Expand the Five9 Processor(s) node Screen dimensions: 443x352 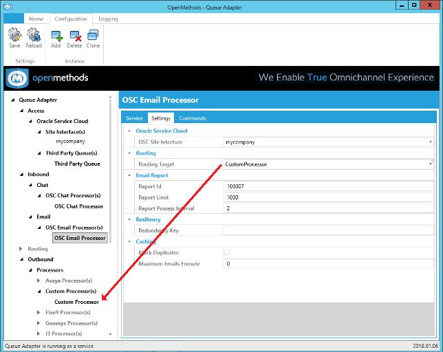click(x=39, y=312)
